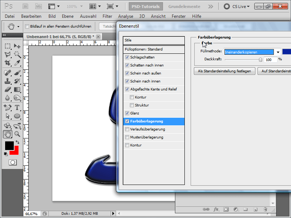Select the Eraser tool
This screenshot has width=291, height=218.
(x=7, y=89)
